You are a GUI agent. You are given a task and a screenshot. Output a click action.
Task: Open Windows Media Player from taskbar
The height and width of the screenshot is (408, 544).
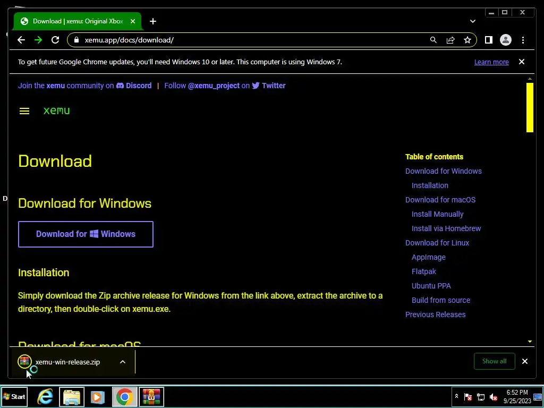98,396
